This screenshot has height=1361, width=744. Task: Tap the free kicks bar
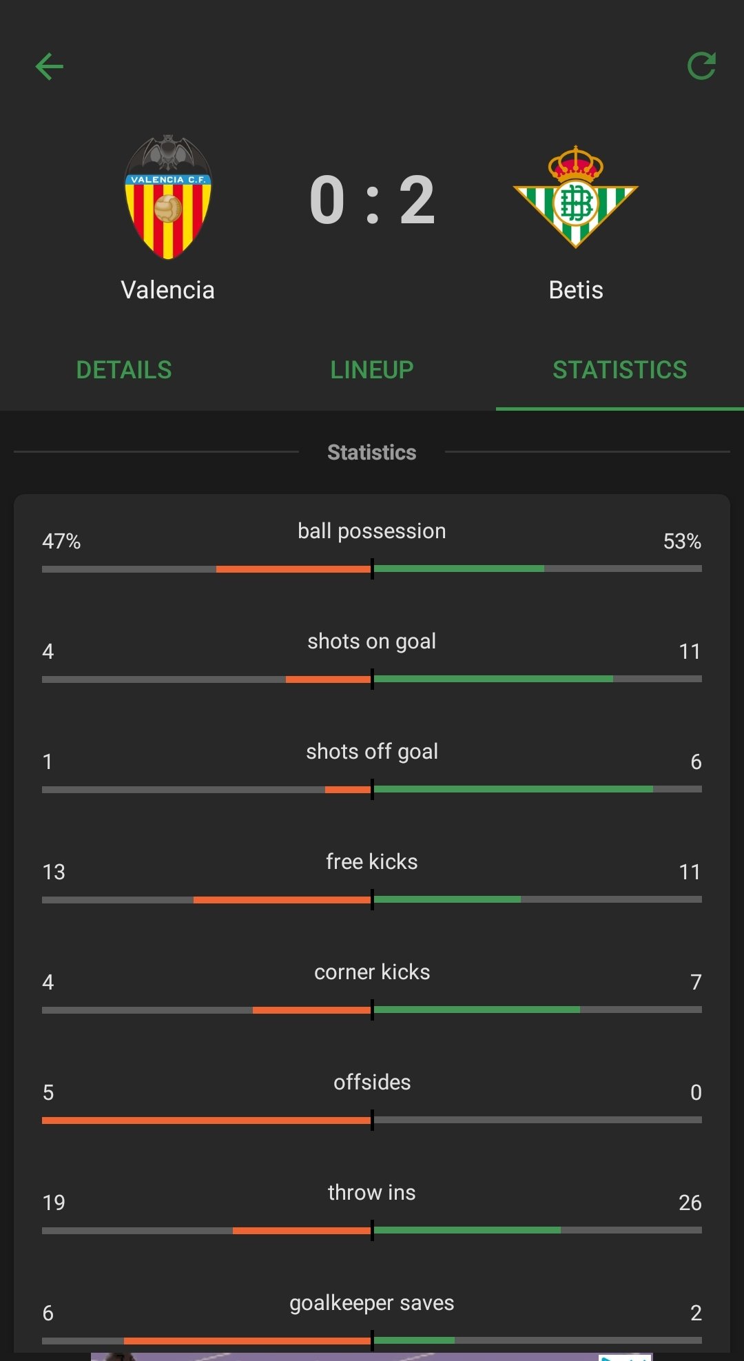pyautogui.click(x=372, y=899)
